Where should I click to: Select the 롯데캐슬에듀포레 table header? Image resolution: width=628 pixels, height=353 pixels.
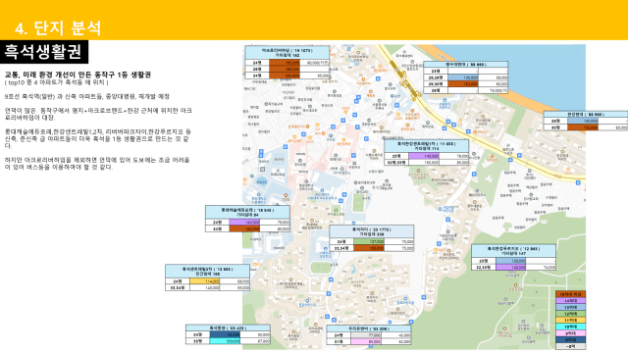pos(247,212)
